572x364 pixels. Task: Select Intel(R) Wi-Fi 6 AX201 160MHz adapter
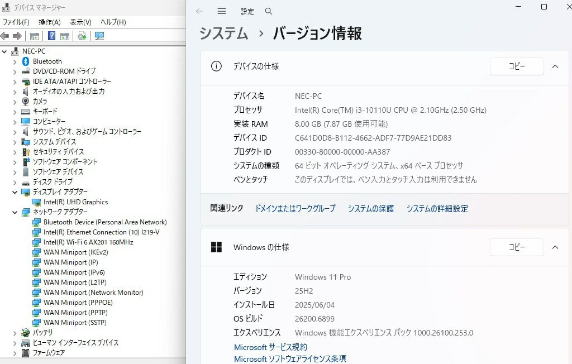pyautogui.click(x=88, y=242)
